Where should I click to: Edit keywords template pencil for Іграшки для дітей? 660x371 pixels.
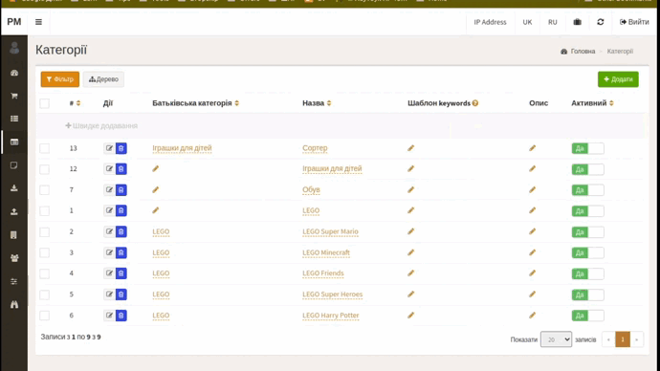pos(410,168)
